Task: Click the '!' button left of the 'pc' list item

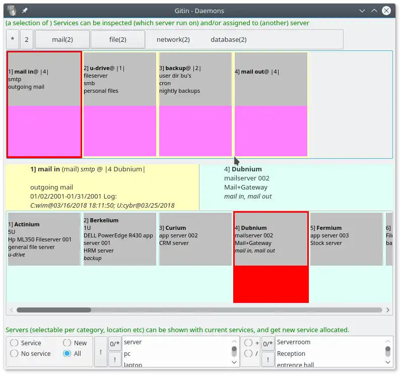Action: click(x=114, y=360)
